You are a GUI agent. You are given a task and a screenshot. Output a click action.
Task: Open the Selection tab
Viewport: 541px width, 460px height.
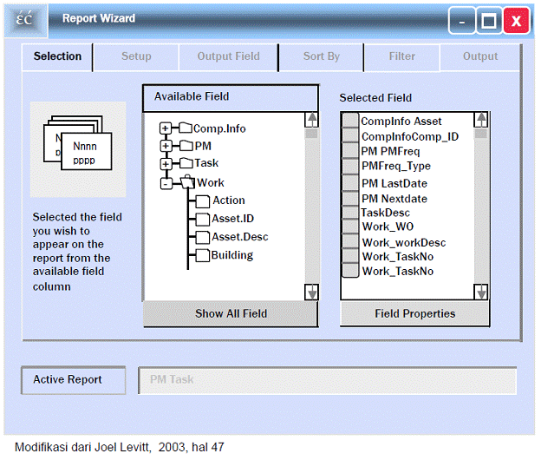click(x=57, y=56)
